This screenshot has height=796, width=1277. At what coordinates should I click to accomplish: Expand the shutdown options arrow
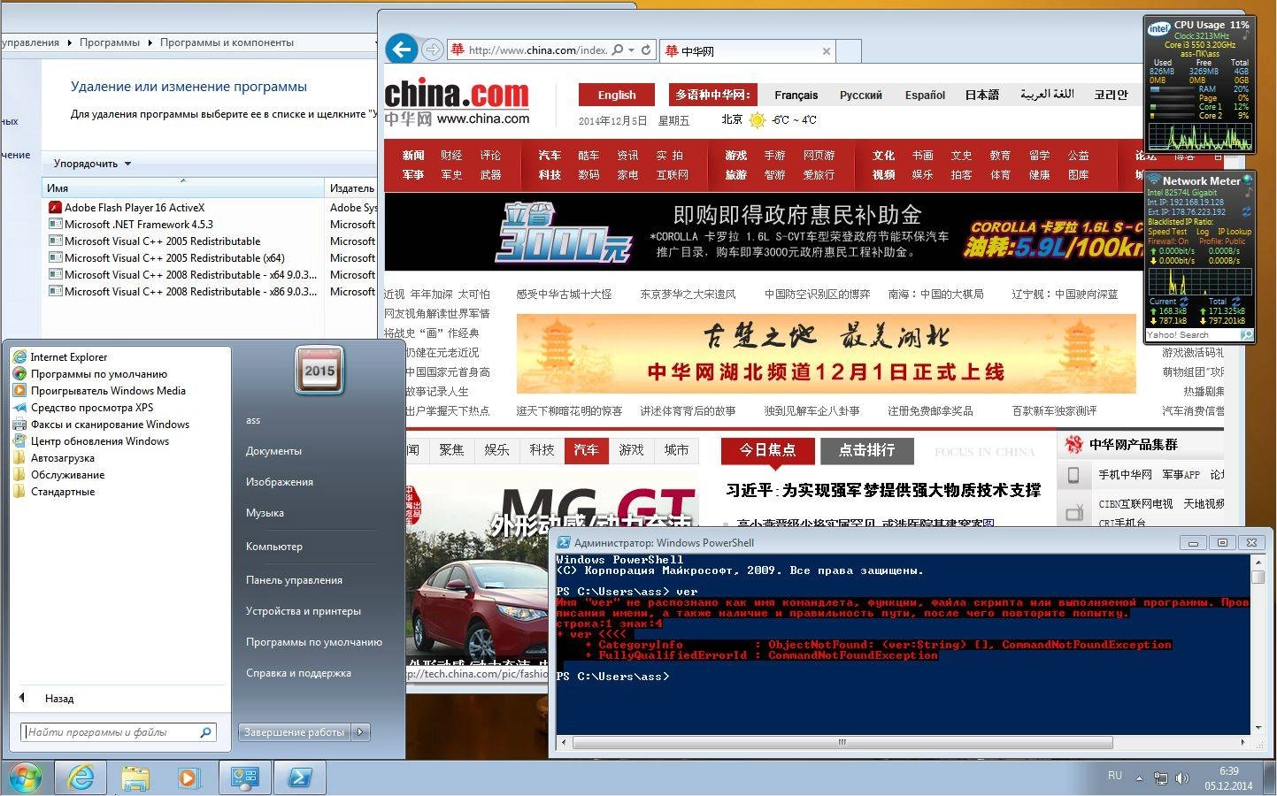(x=361, y=732)
